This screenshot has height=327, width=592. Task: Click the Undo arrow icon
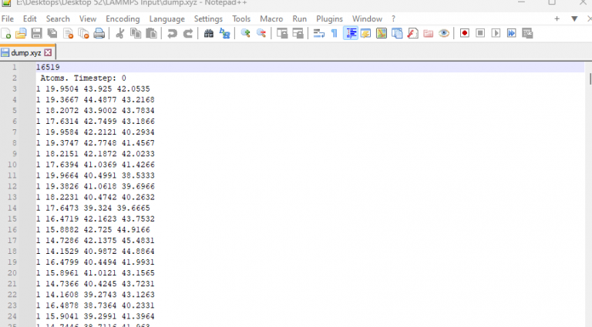coord(172,33)
